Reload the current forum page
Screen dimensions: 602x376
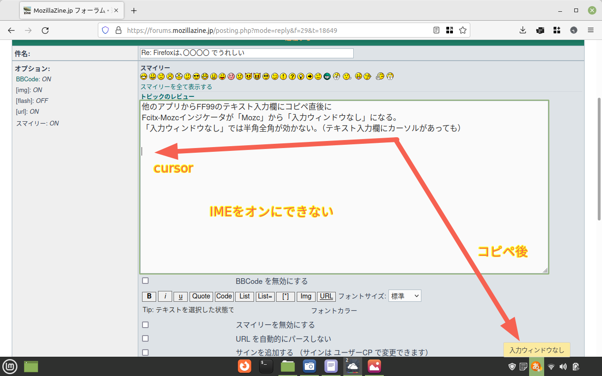coord(45,30)
